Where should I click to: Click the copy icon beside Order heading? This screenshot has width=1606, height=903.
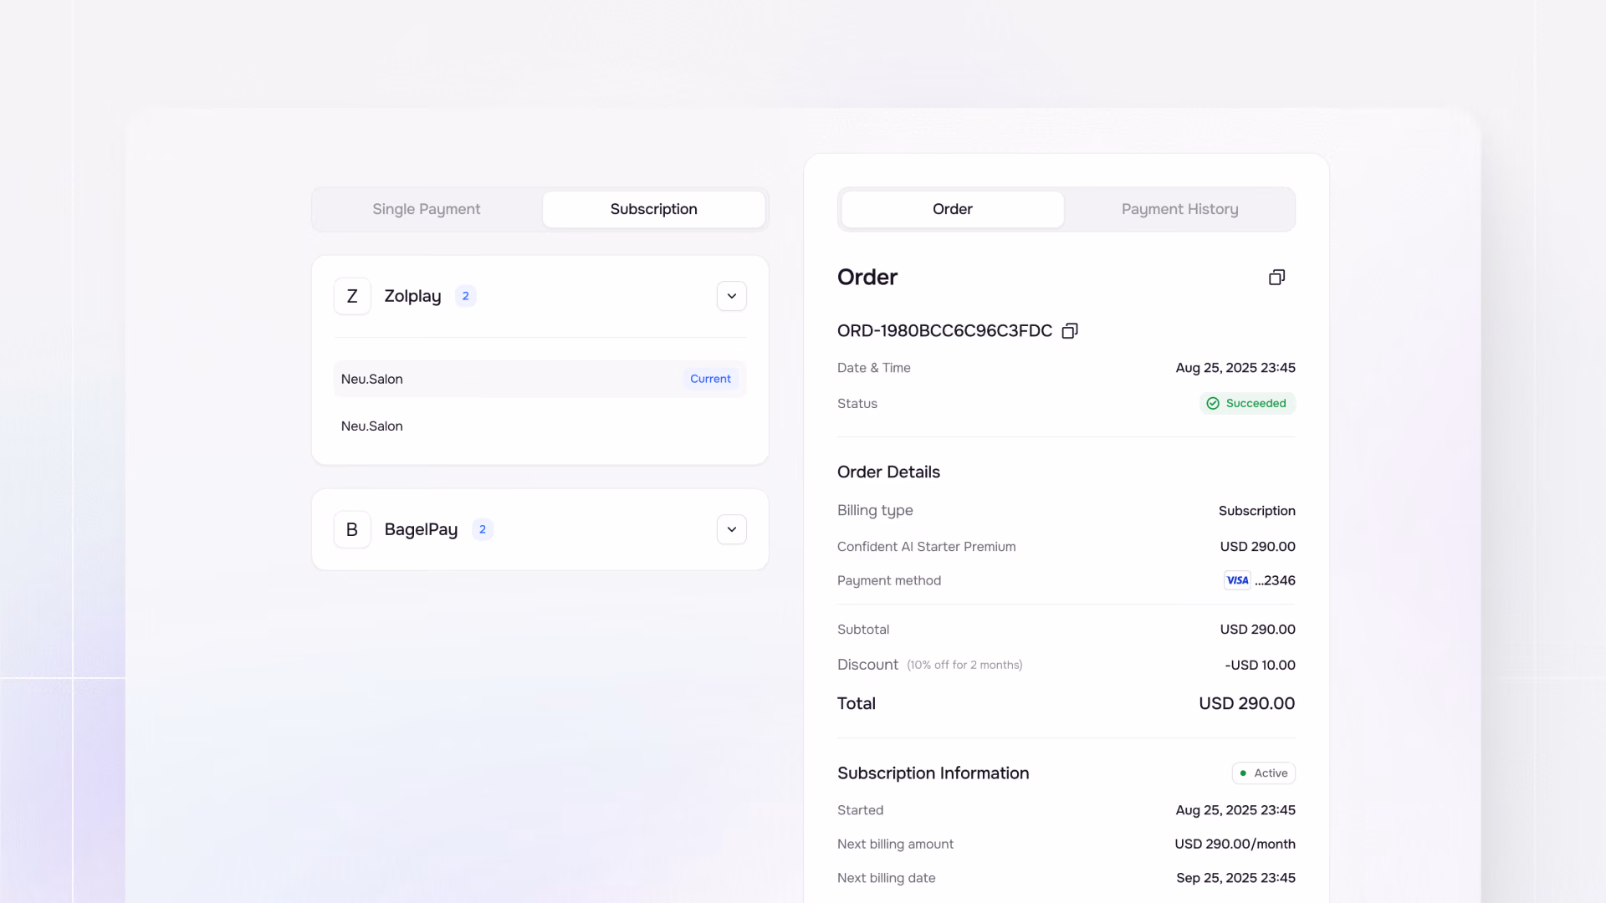(1276, 278)
